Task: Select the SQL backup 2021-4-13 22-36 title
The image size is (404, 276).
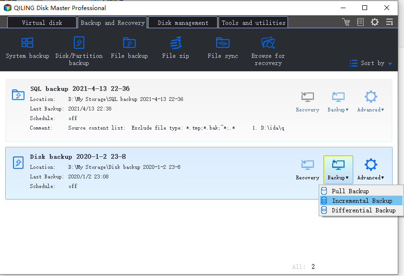Action: [x=80, y=89]
